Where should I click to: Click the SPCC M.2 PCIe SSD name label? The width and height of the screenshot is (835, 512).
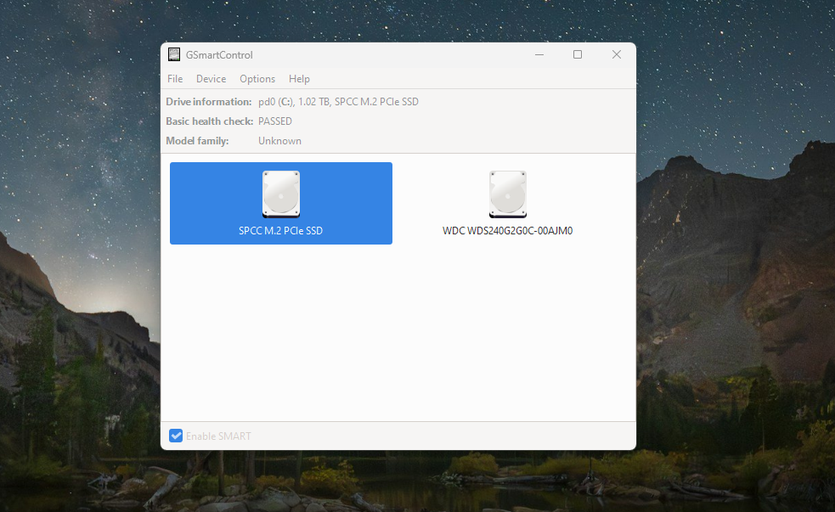281,230
